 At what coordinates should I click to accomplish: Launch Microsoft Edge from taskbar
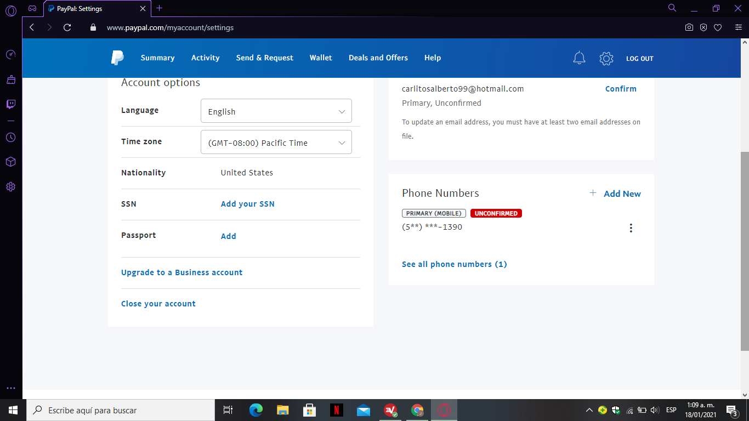coord(256,410)
